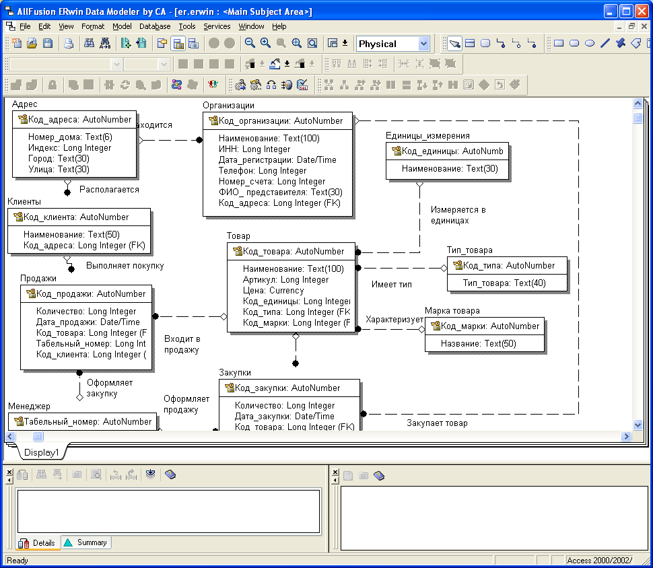Image resolution: width=653 pixels, height=568 pixels.
Task: Open the Format menu
Action: coord(93,26)
